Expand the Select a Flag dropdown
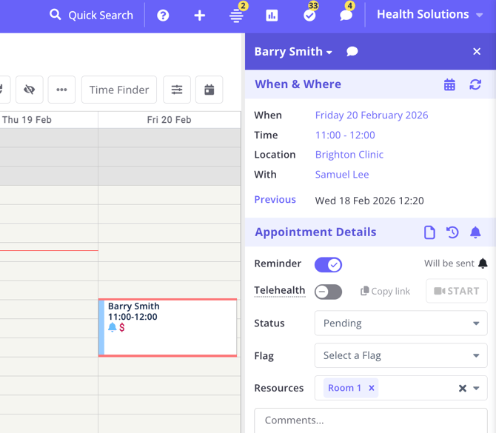 tap(401, 356)
